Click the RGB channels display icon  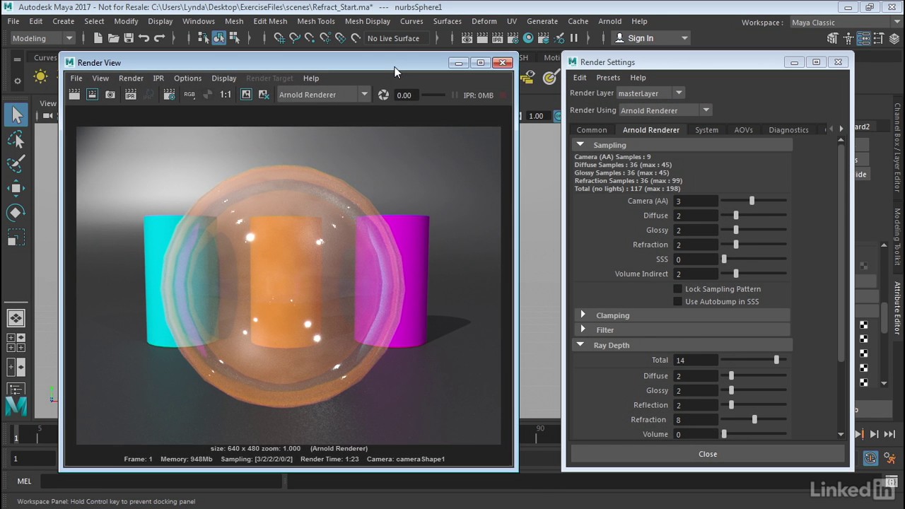[x=189, y=95]
